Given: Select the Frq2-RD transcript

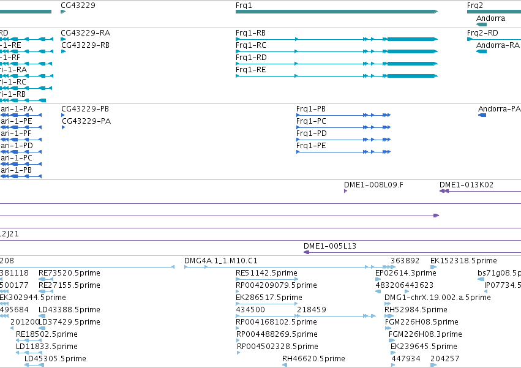Looking at the screenshot, I should pyautogui.click(x=493, y=39).
